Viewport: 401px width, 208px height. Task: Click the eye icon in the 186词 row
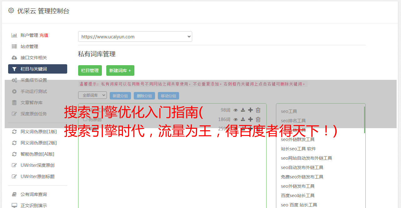(236, 119)
